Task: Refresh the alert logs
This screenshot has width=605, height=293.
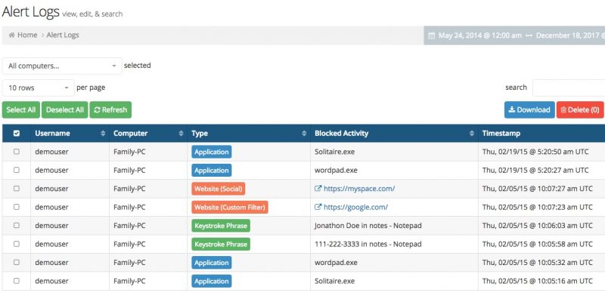Action: pyautogui.click(x=110, y=110)
